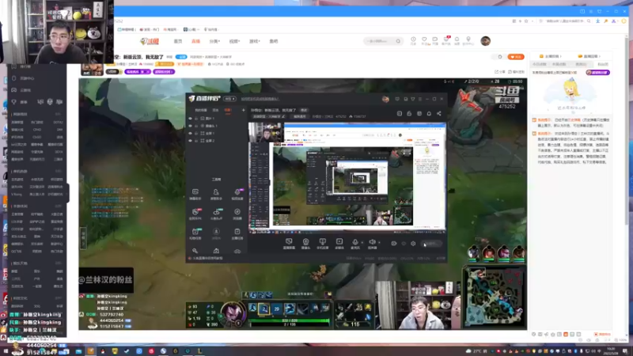Viewport: 633px width, 356px height.
Task: Toggle visibility of 全屏2 source
Action: [190, 141]
